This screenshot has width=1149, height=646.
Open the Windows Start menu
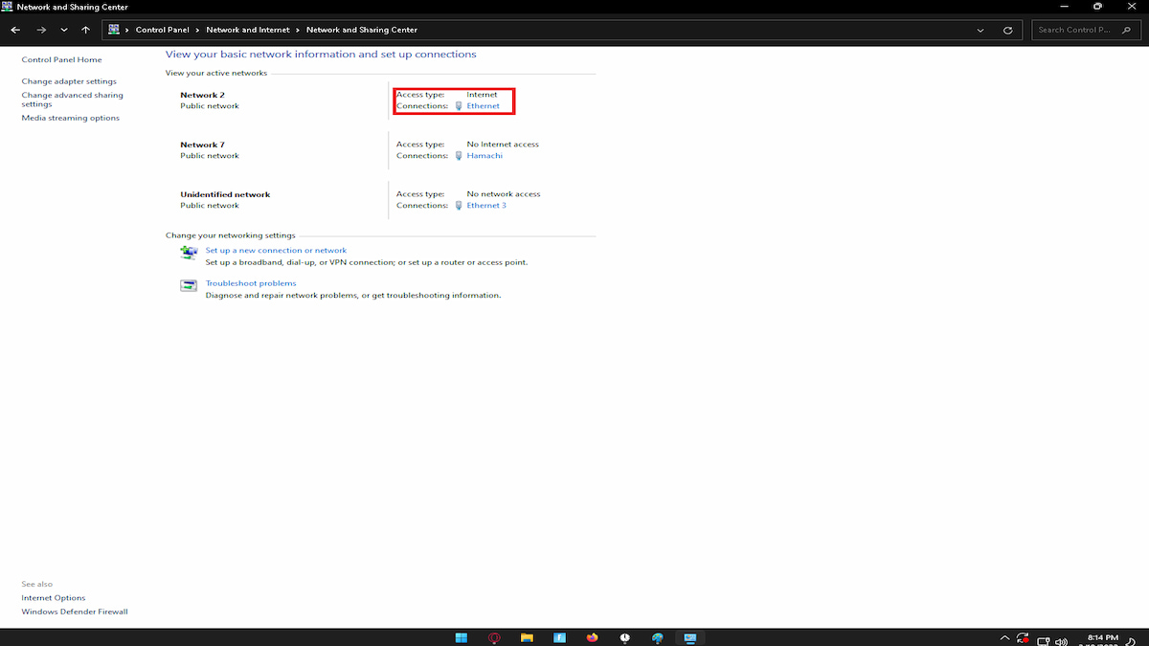point(461,637)
